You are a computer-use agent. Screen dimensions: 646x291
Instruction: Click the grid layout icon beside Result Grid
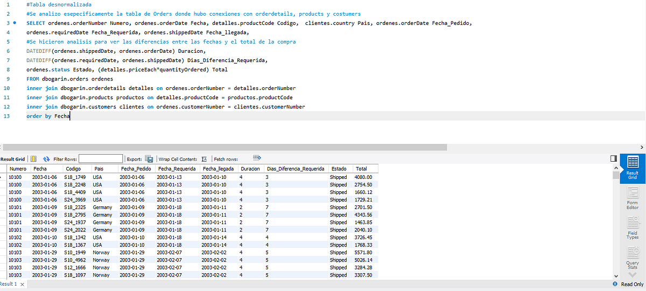point(33,159)
